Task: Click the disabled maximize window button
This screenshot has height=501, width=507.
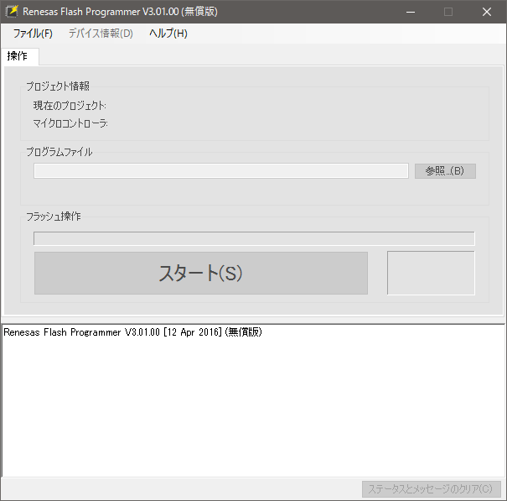Action: pos(448,12)
